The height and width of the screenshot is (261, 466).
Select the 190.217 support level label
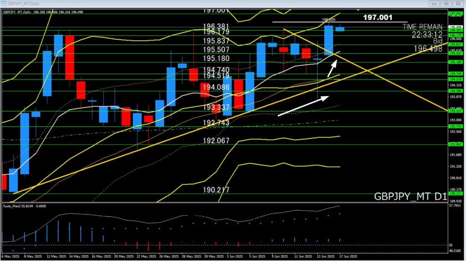216,190
